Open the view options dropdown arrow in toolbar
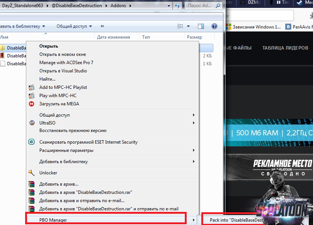Viewport: 313px width, 225px height. coord(188,26)
